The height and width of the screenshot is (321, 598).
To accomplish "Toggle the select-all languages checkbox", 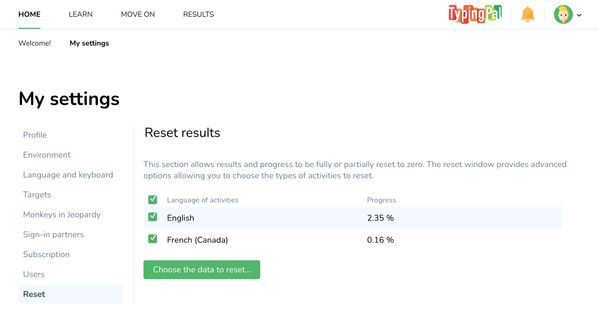I will tap(153, 200).
